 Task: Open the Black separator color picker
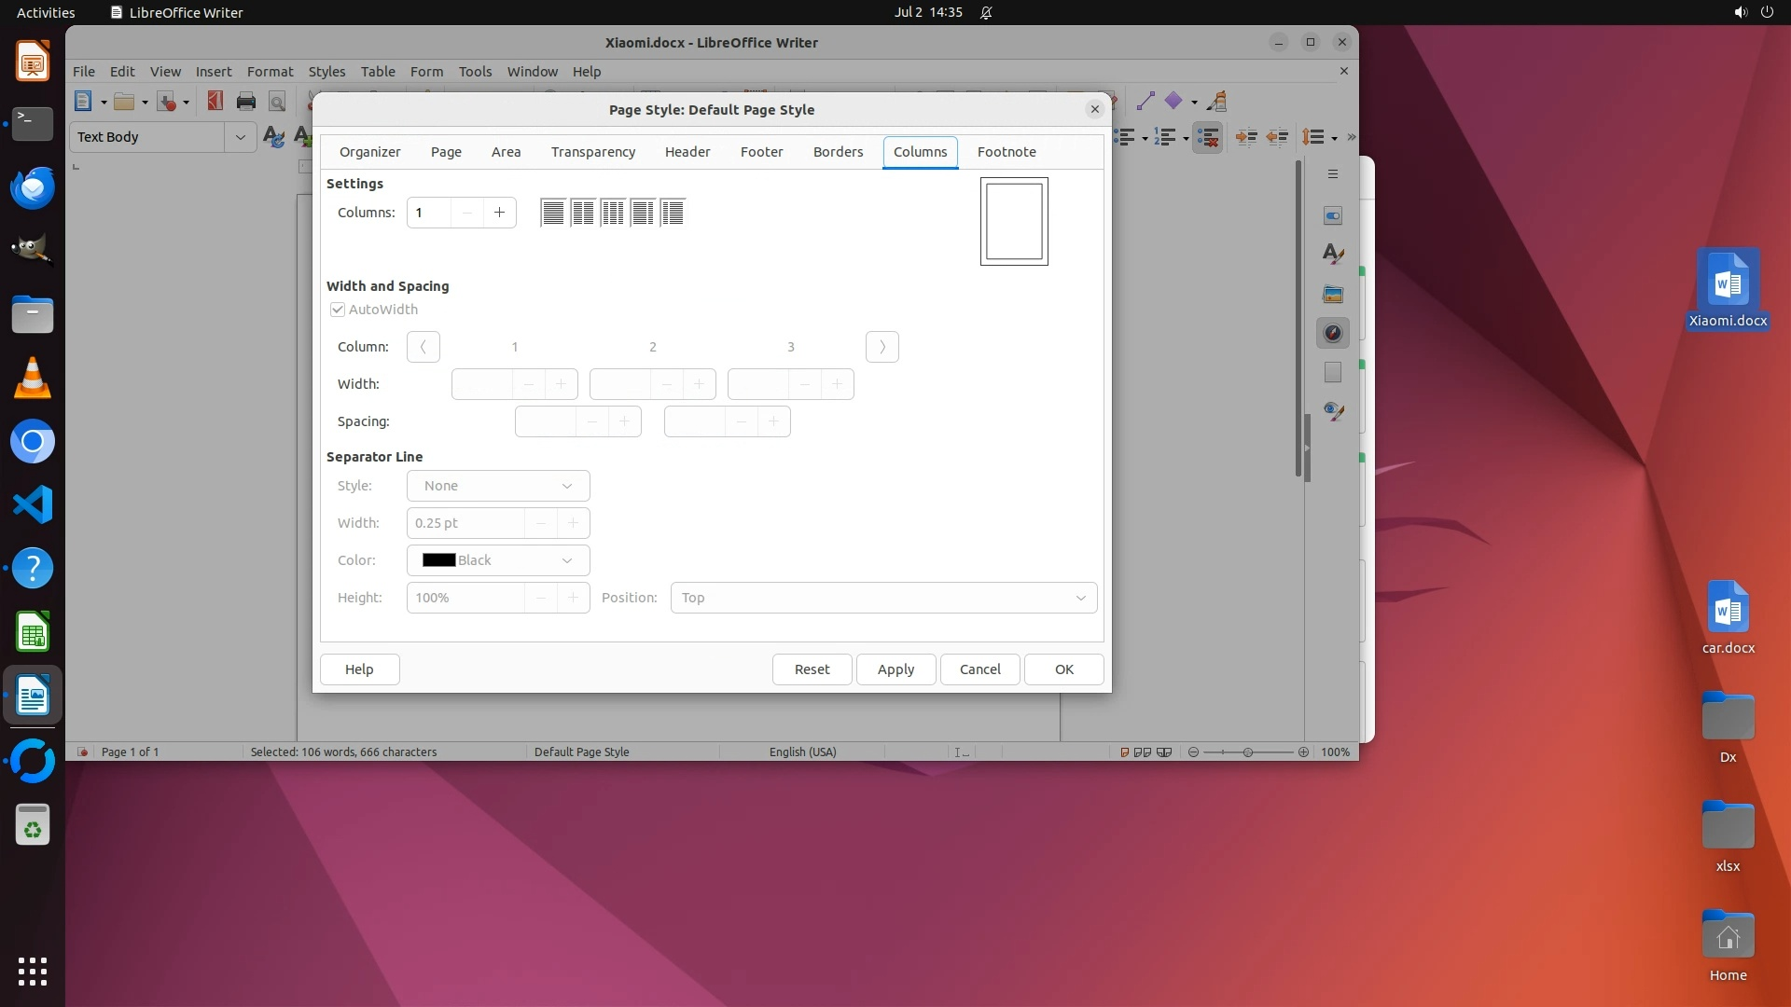pos(498,560)
